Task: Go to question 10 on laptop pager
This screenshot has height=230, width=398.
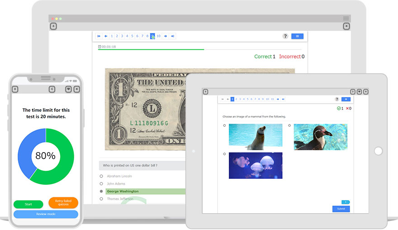Action: (x=158, y=36)
